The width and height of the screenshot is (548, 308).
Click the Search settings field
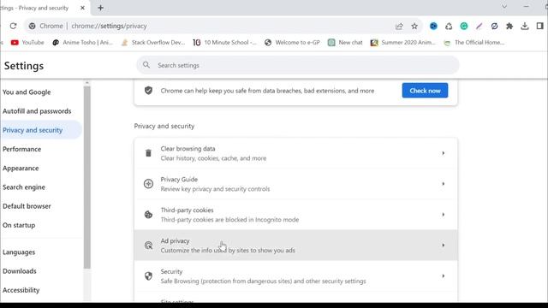coord(298,65)
